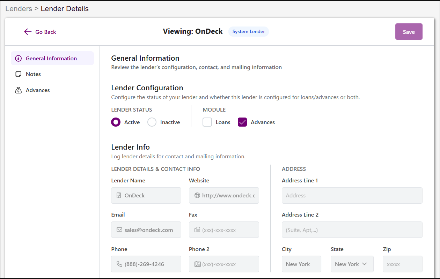
Task: Click the Website input field
Action: 224,195
